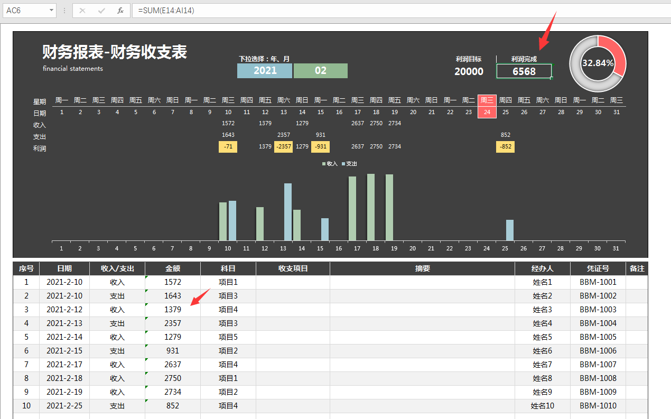Screen dimensions: 671x419
Task: Click the profit cell showing -852
Action: 506,147
